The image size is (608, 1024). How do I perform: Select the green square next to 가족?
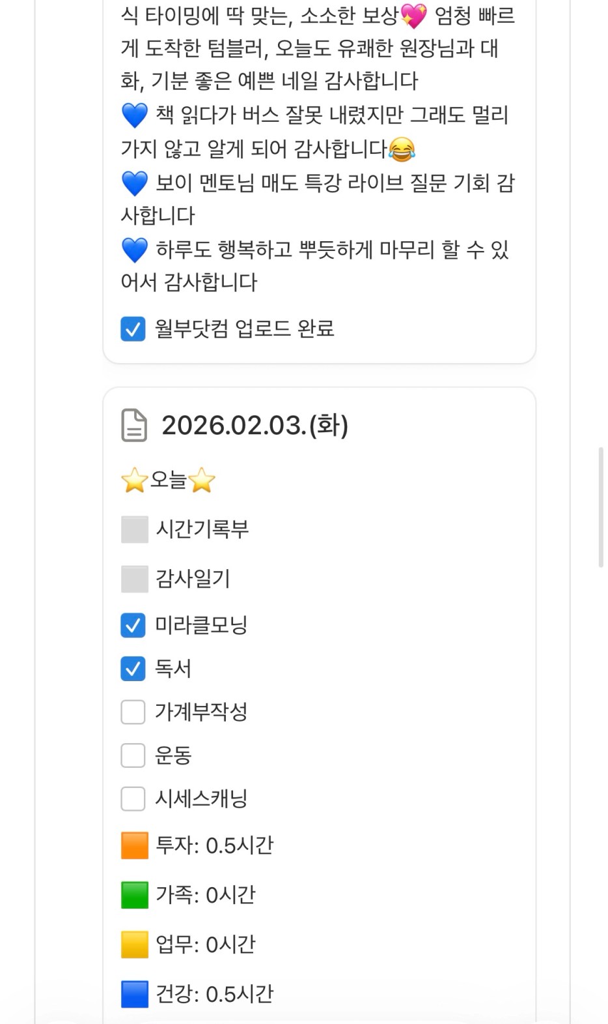click(x=135, y=895)
